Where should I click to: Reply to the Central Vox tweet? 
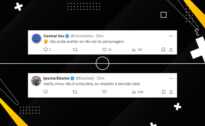[x=47, y=50]
